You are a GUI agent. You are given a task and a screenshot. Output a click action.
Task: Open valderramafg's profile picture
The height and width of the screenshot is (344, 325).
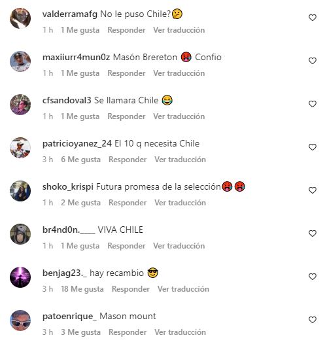[x=20, y=18]
